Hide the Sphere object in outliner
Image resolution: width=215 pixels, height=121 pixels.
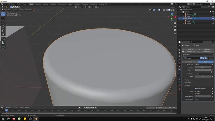pyautogui.click(x=213, y=23)
